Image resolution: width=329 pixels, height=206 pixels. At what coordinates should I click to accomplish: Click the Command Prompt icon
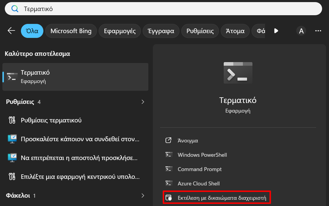[x=168, y=169]
